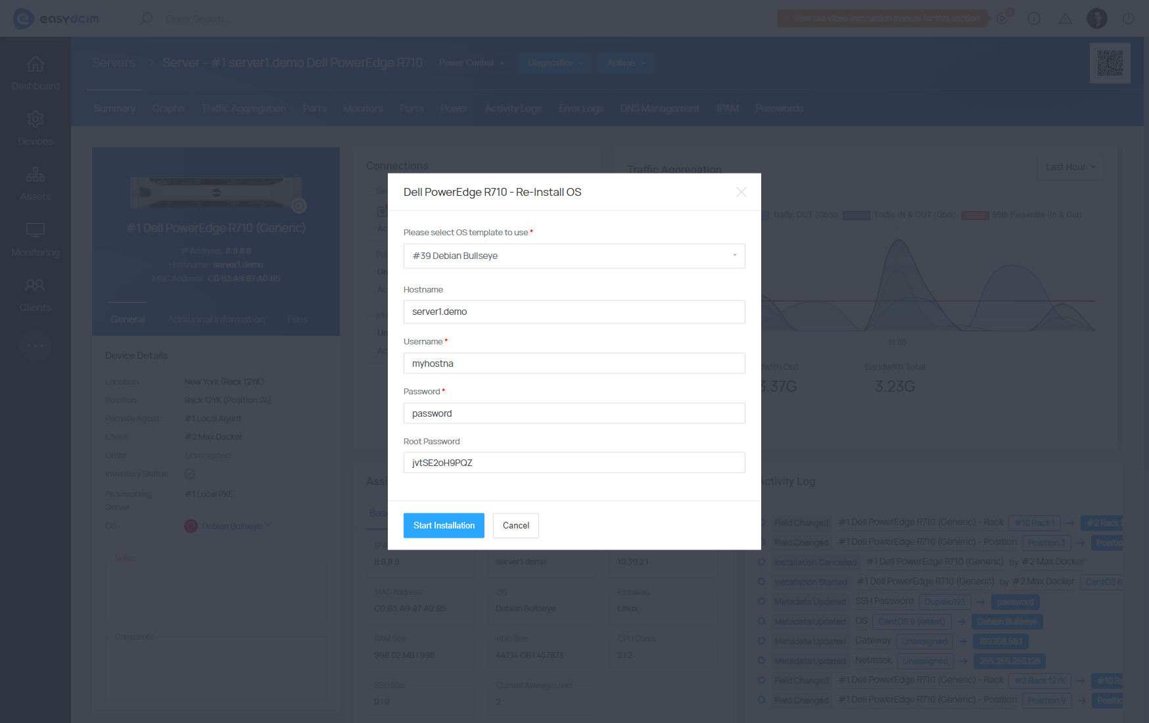Open Assets from the sidebar
1149x723 pixels.
pyautogui.click(x=35, y=184)
